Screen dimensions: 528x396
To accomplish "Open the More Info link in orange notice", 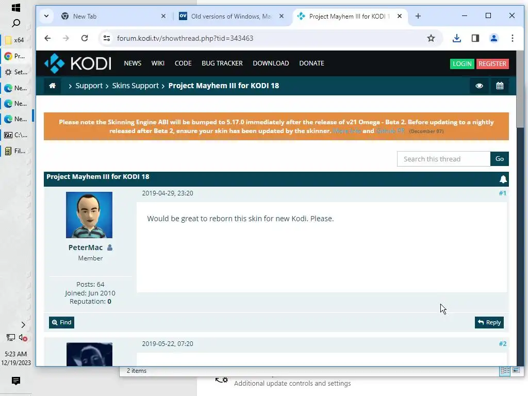I will pos(347,131).
